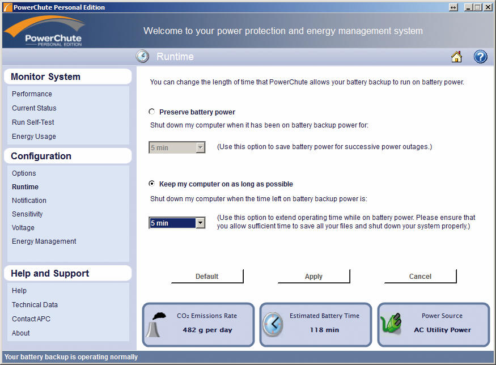Click the Estimated Battery Time clock icon
The width and height of the screenshot is (496, 365).
pos(273,324)
